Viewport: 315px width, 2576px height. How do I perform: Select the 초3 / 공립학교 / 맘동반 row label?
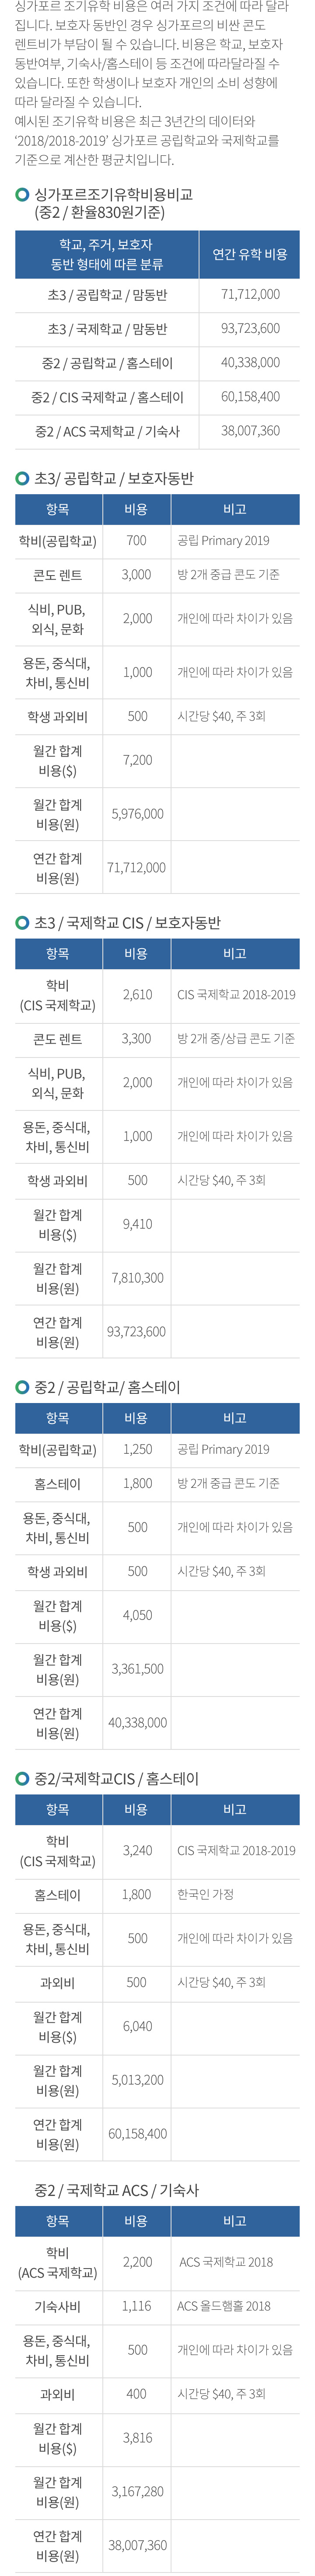[107, 295]
